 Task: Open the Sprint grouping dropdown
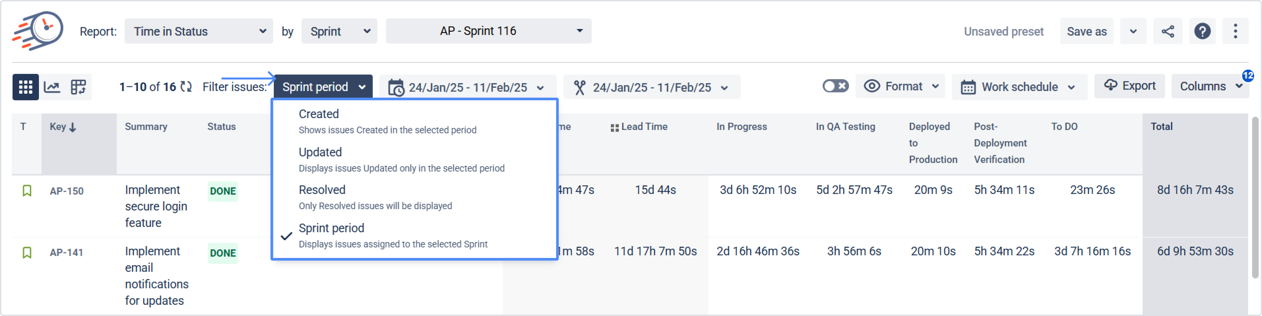339,31
